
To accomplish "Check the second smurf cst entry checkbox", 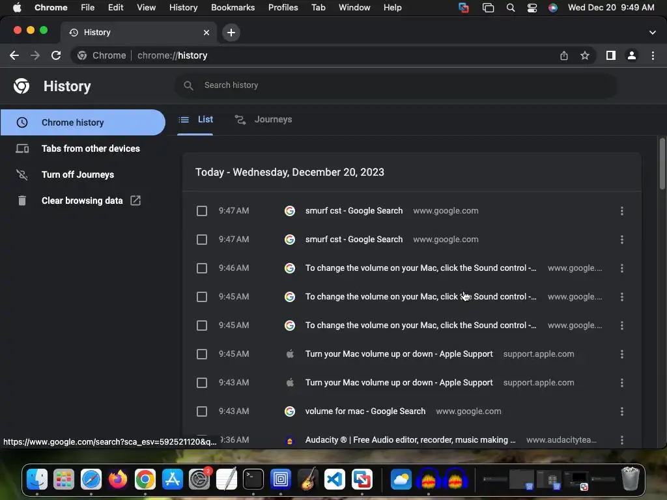I will tap(202, 240).
